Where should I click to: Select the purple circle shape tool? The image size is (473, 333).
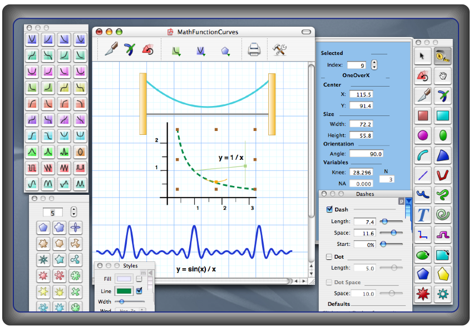[422, 135]
